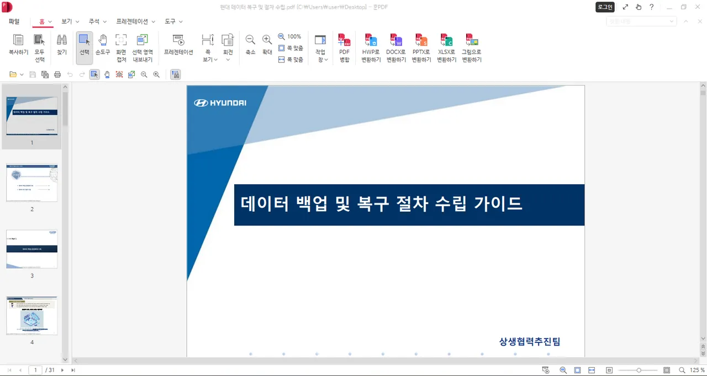Viewport: 707px width, 376px height.
Task: Open the 파일 menu
Action: (14, 22)
